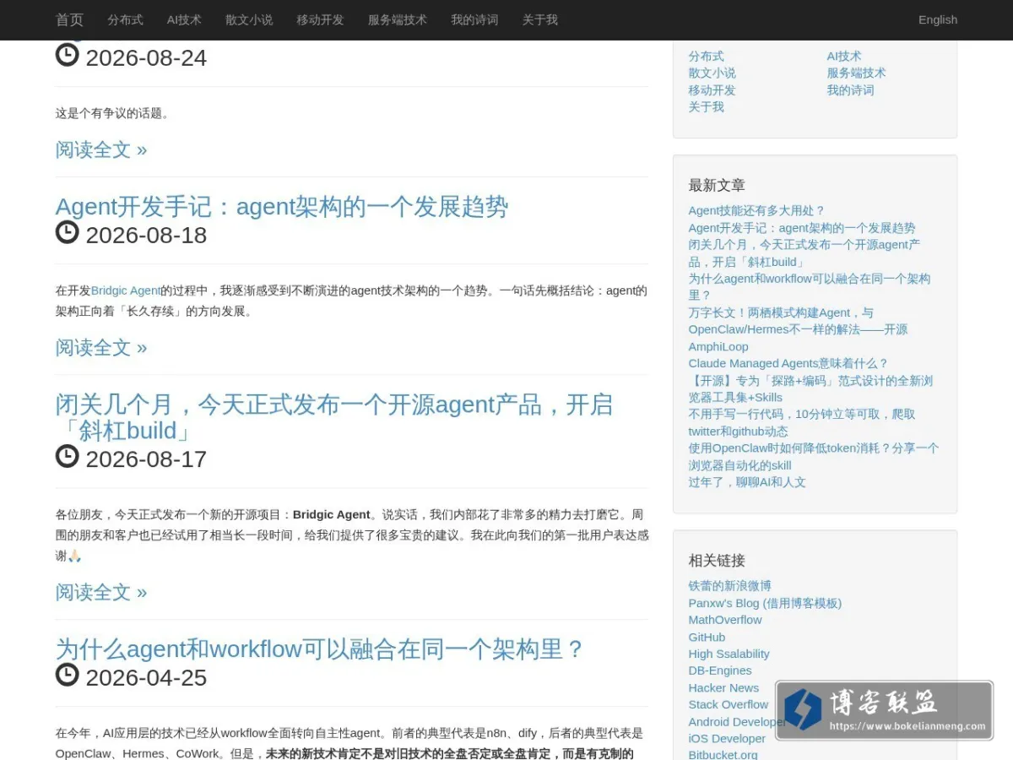Open article title 'Agent开发手记：agent架构的一个发展趋势'
Image resolution: width=1013 pixels, height=760 pixels.
pos(282,206)
